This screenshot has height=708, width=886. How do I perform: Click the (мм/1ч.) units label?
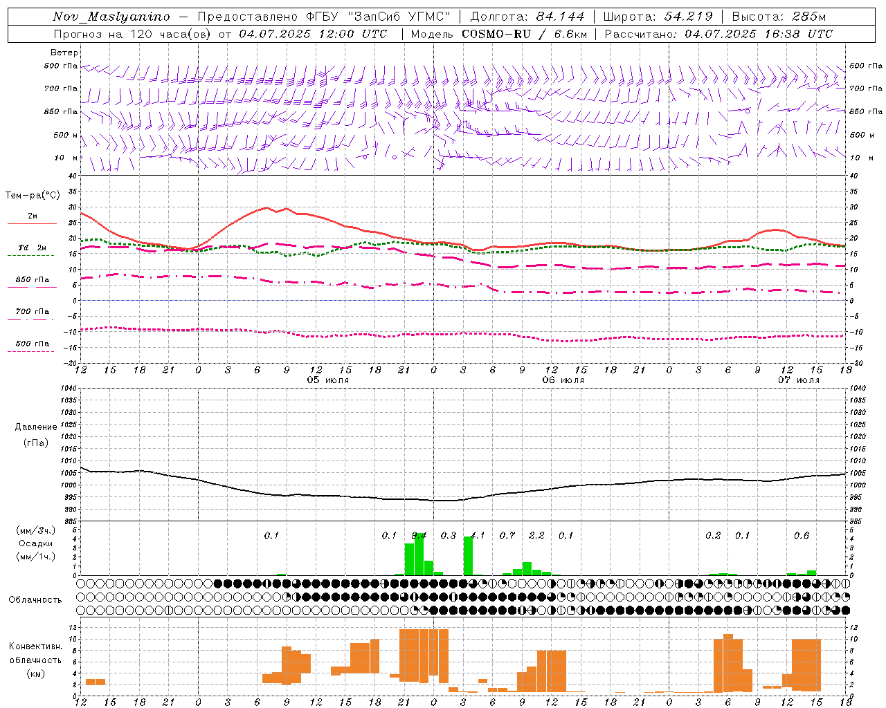(x=36, y=557)
